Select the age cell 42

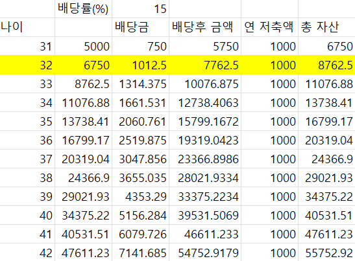27,253
